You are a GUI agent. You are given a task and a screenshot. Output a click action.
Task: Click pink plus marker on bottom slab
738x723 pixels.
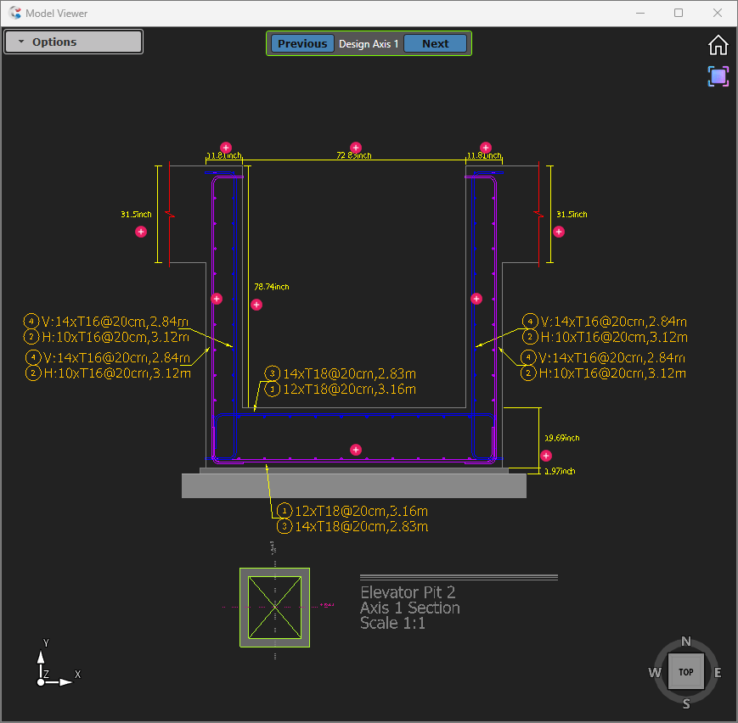pyautogui.click(x=356, y=450)
